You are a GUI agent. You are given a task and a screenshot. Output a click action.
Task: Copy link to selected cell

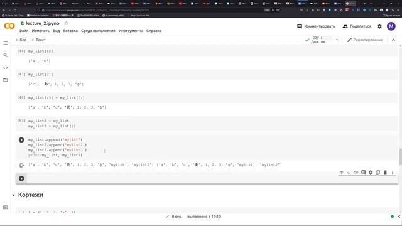click(356, 173)
